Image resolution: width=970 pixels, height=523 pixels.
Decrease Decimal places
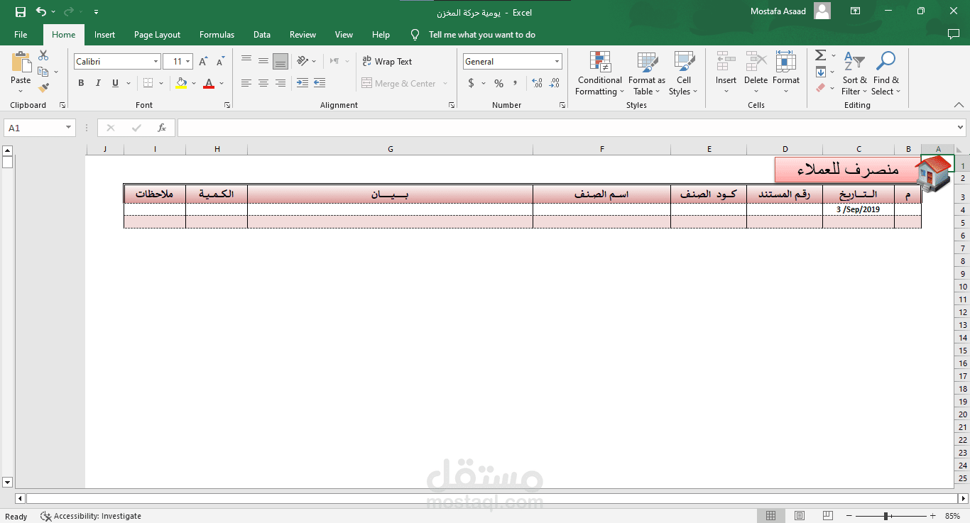(555, 83)
